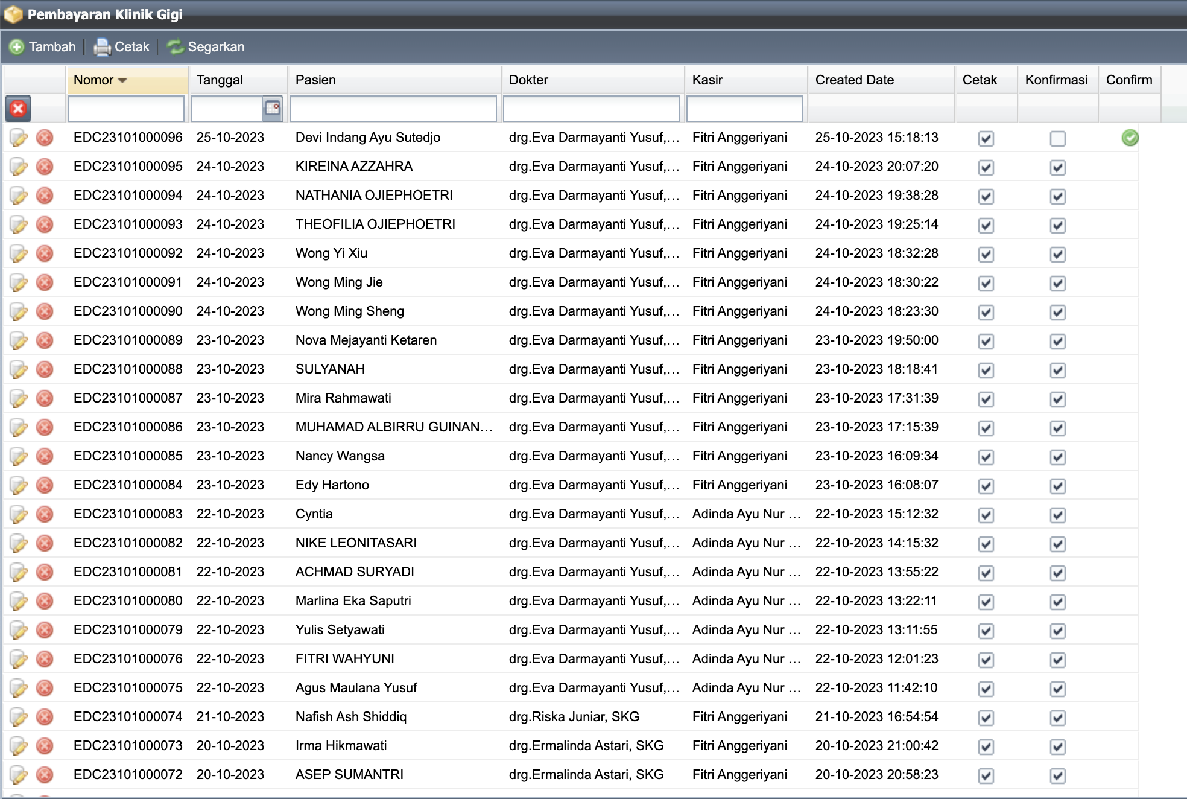The width and height of the screenshot is (1187, 799).
Task: Tick Konfirmasi checkbox for EDC23101000096
Action: [x=1057, y=139]
